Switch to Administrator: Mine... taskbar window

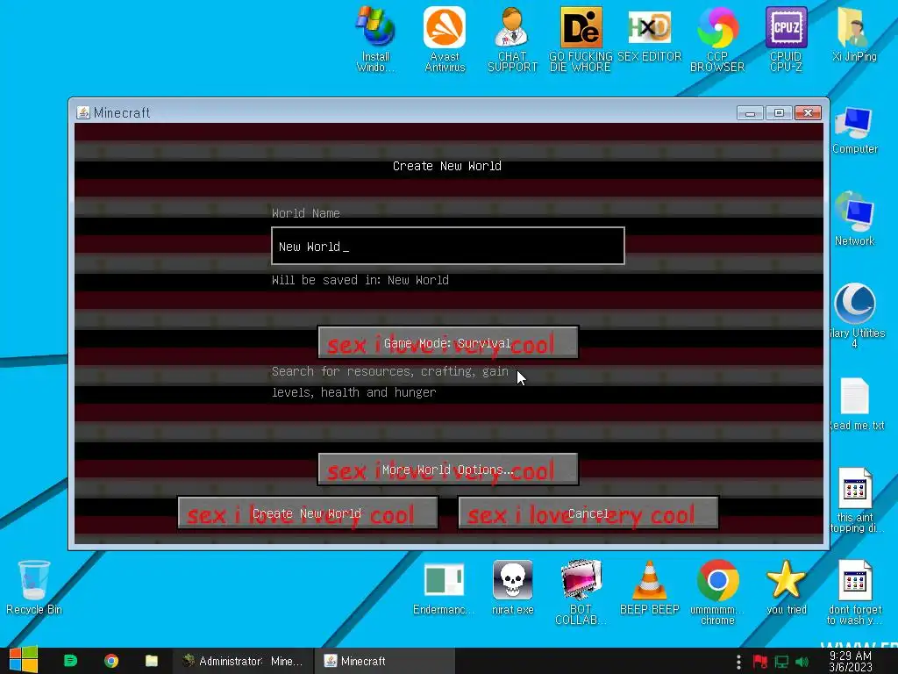point(243,661)
